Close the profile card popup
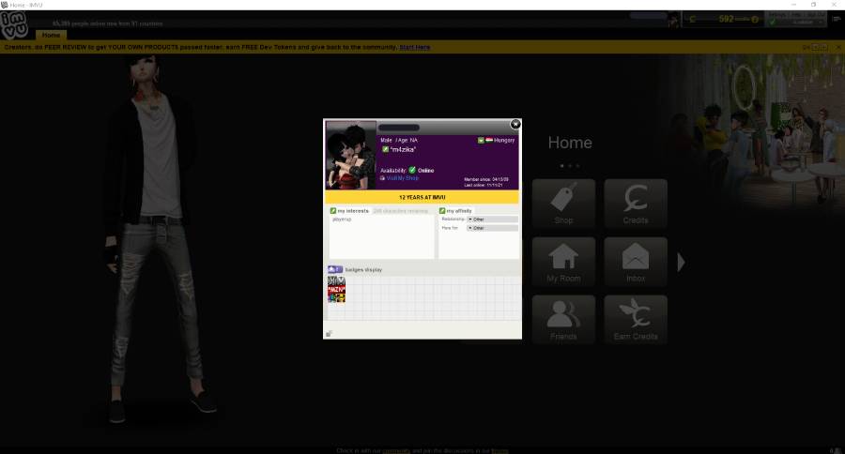Viewport: 845px width, 454px height. (515, 124)
